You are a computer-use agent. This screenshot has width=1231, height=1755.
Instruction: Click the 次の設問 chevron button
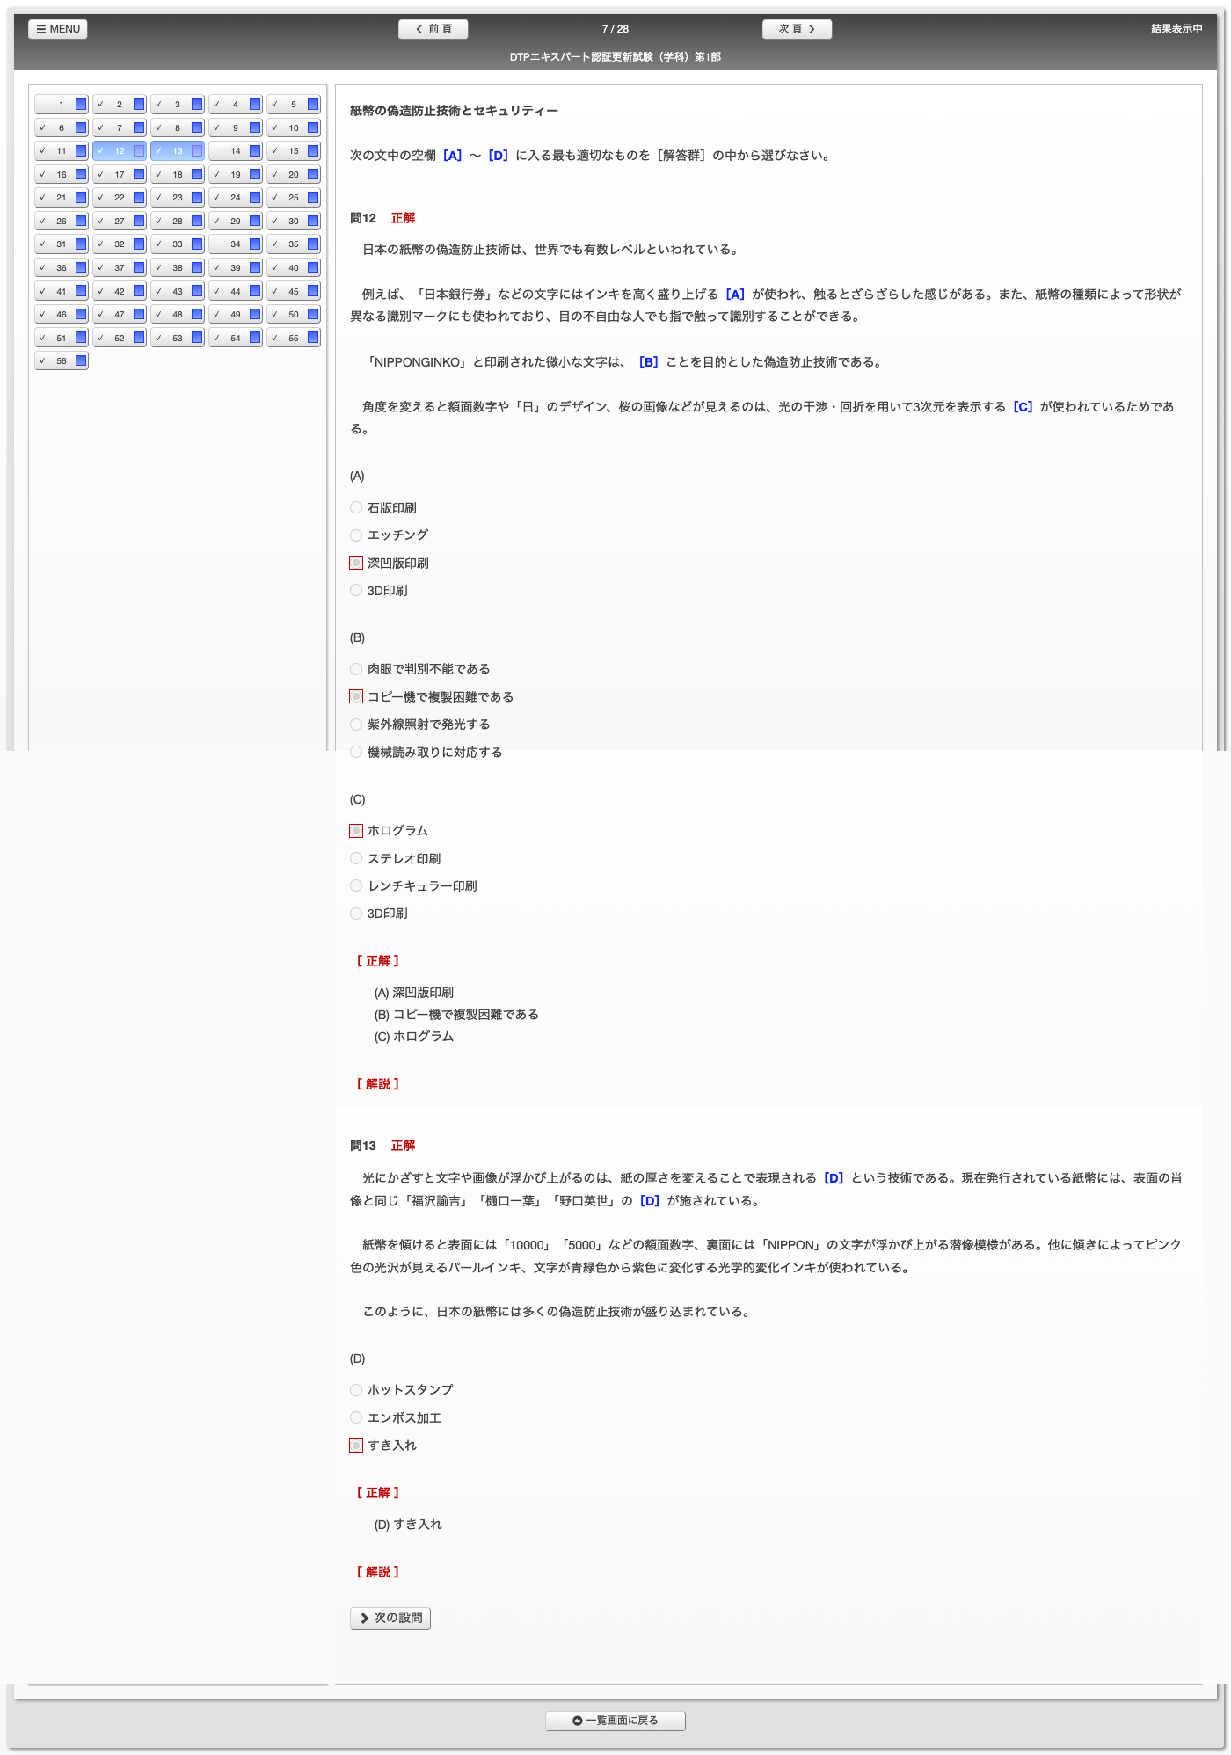tap(390, 1618)
